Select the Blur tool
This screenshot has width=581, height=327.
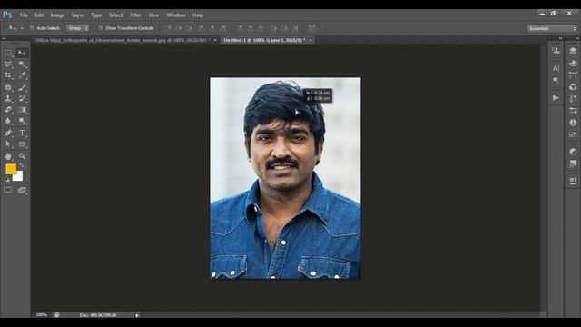pos(8,121)
